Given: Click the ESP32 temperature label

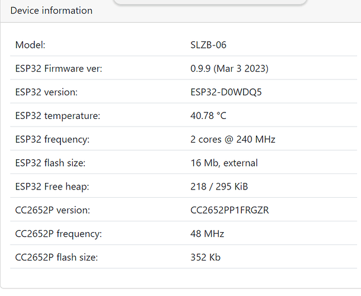Looking at the screenshot, I should click(x=57, y=116).
